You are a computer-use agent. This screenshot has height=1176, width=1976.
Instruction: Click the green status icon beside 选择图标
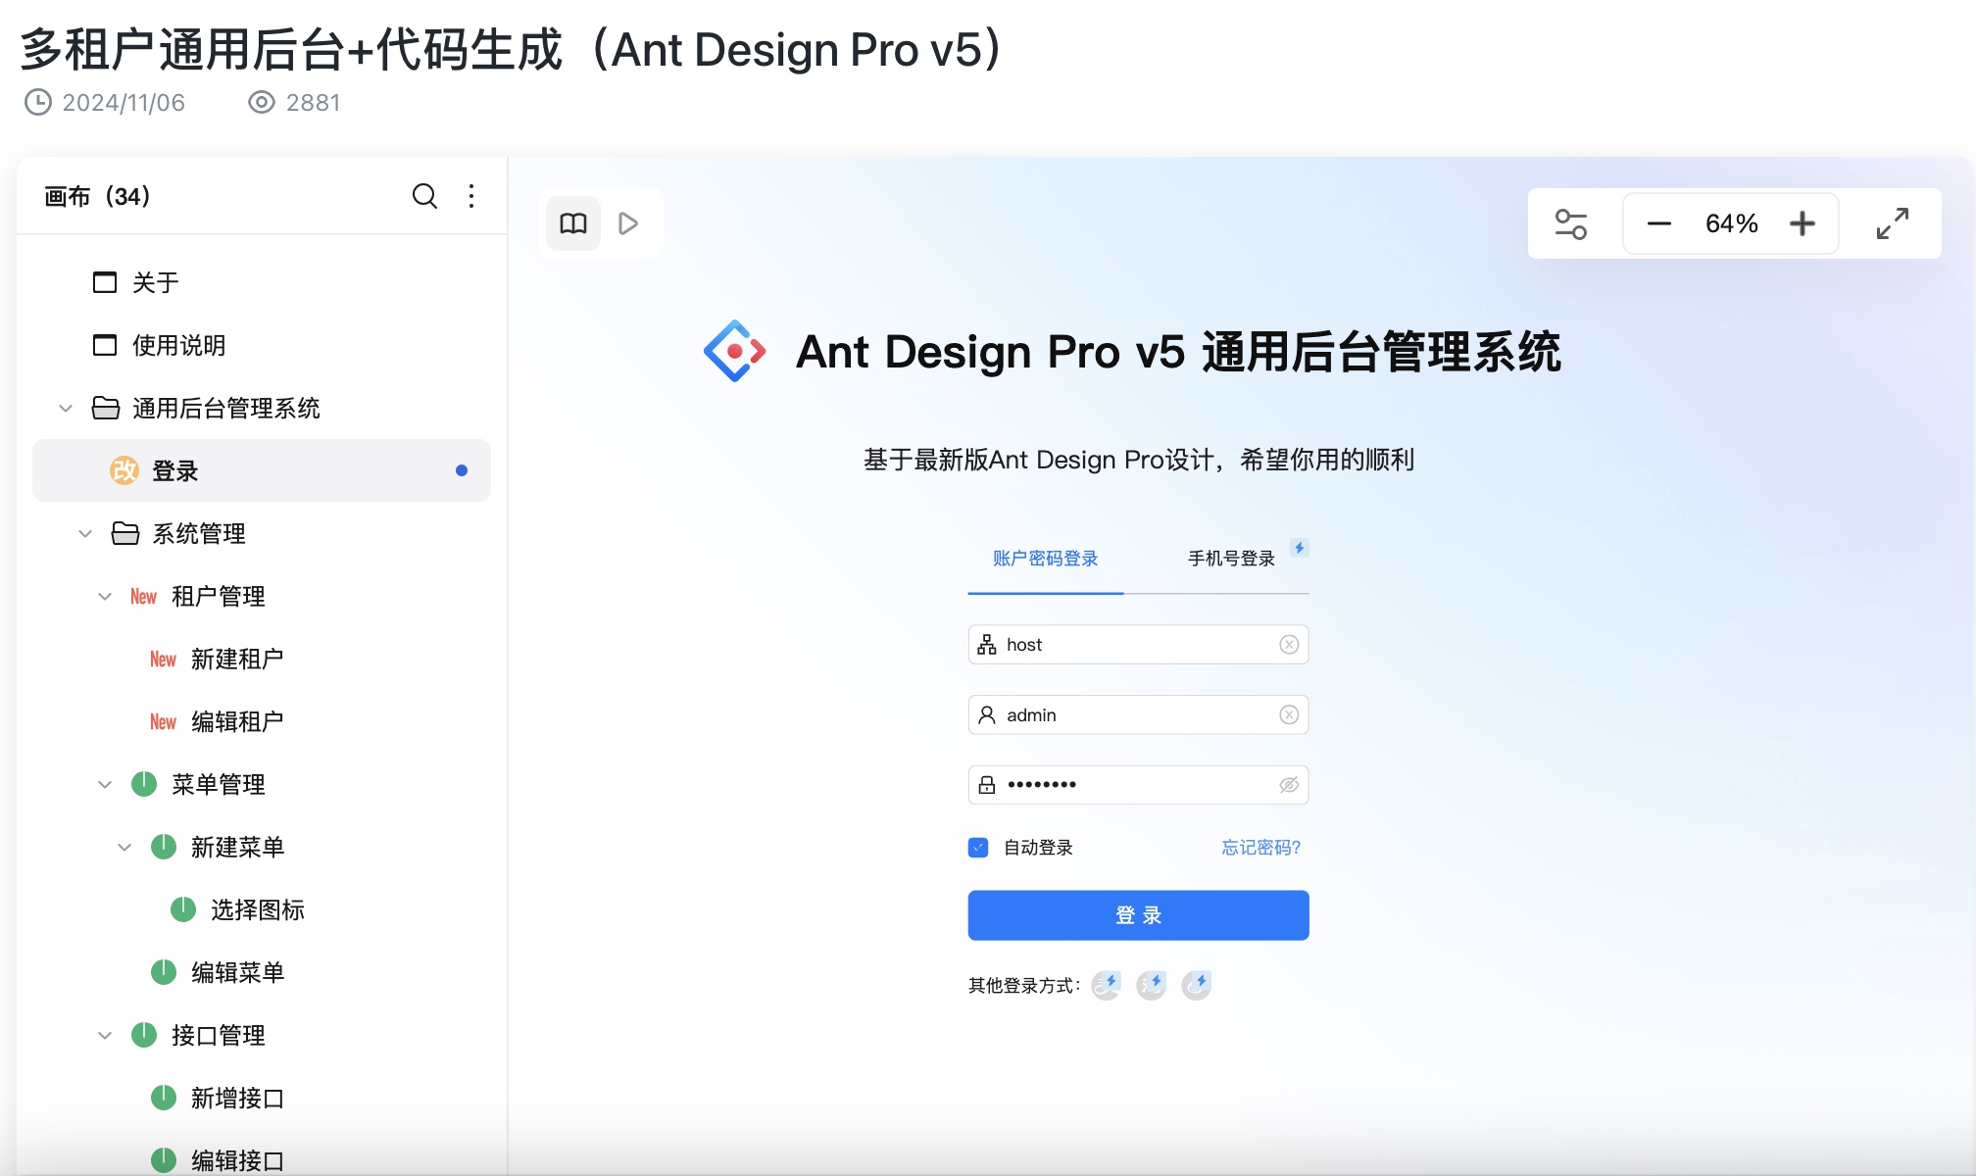pos(183,909)
